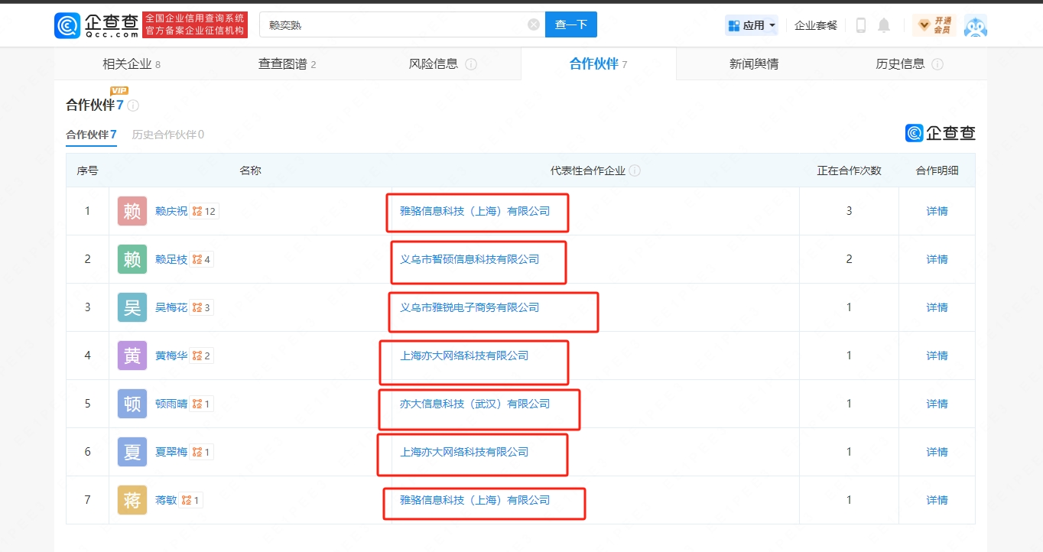
Task: Click the penguin customer service avatar icon
Action: tap(975, 24)
